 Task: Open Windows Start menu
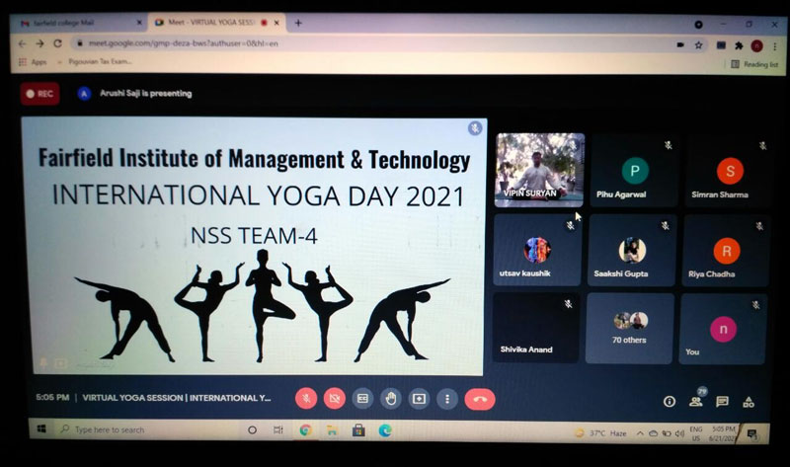click(x=41, y=428)
